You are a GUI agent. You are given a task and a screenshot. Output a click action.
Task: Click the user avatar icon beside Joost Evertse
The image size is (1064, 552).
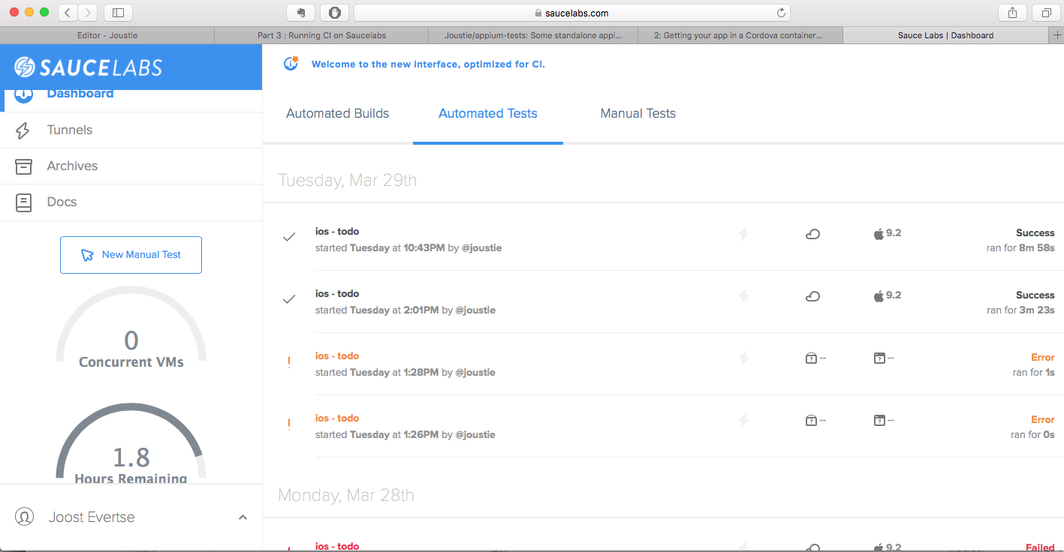[24, 517]
